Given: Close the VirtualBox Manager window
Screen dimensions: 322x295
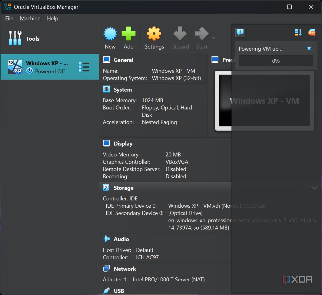Looking at the screenshot, I should pos(311,7).
